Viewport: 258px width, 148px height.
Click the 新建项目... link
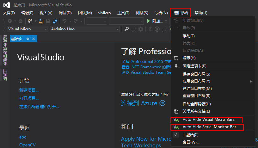click(x=29, y=90)
